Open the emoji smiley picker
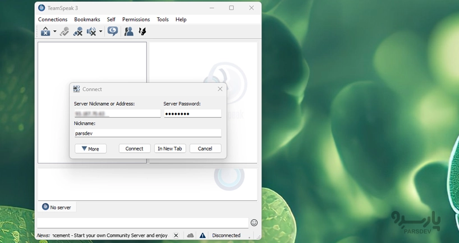The width and height of the screenshot is (459, 243). coord(254,223)
